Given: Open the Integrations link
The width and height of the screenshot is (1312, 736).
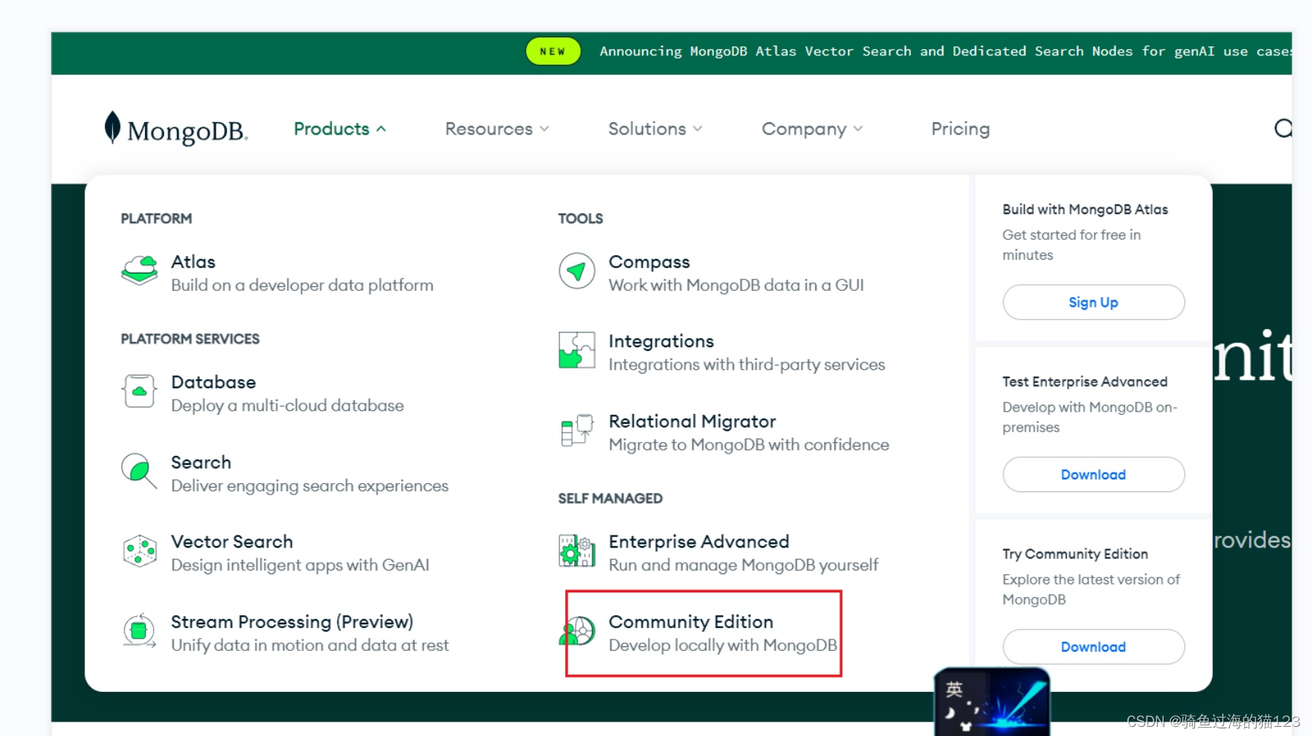Looking at the screenshot, I should (x=661, y=342).
